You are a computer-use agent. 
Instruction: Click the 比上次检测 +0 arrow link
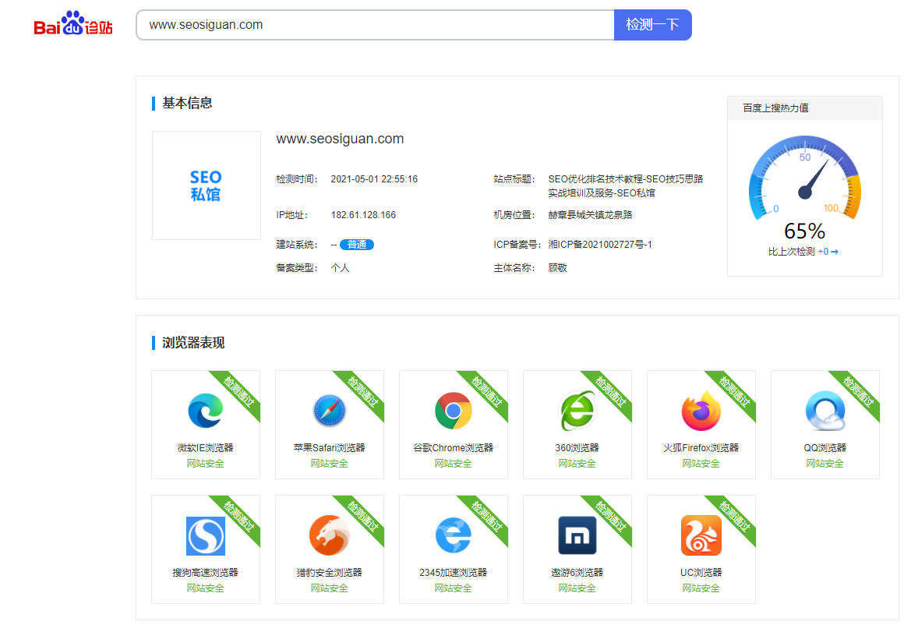pos(828,252)
